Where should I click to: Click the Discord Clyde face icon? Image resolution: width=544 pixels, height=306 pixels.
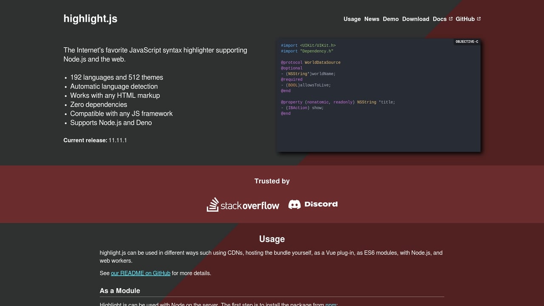coord(295,204)
